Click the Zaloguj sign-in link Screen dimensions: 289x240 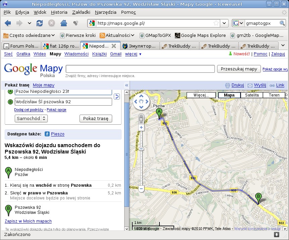[278, 54]
